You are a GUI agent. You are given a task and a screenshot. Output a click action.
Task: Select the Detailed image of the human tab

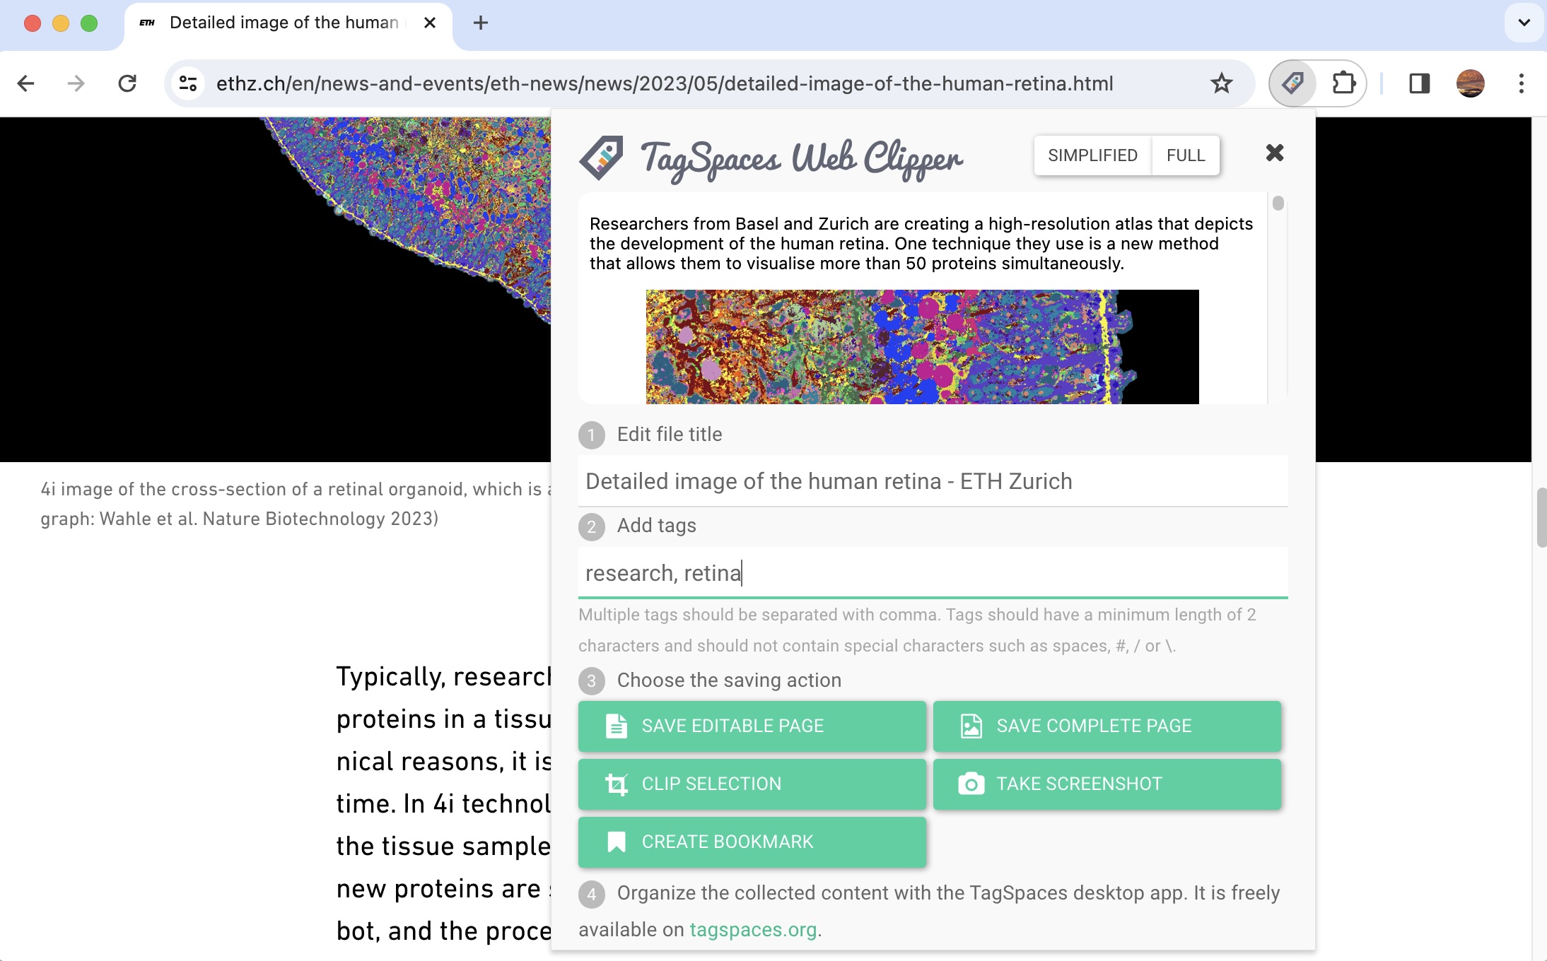283,23
